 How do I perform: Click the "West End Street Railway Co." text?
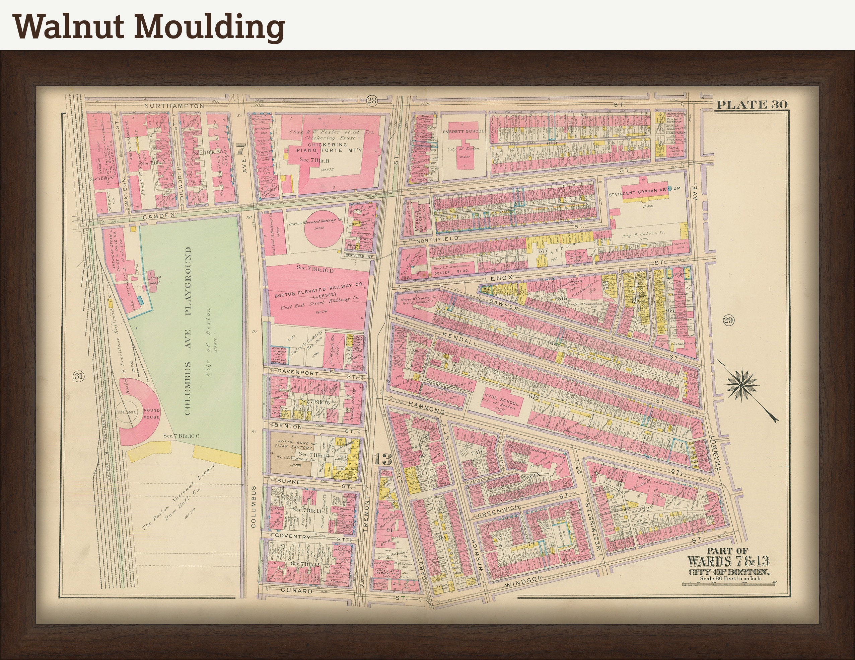[x=320, y=303]
